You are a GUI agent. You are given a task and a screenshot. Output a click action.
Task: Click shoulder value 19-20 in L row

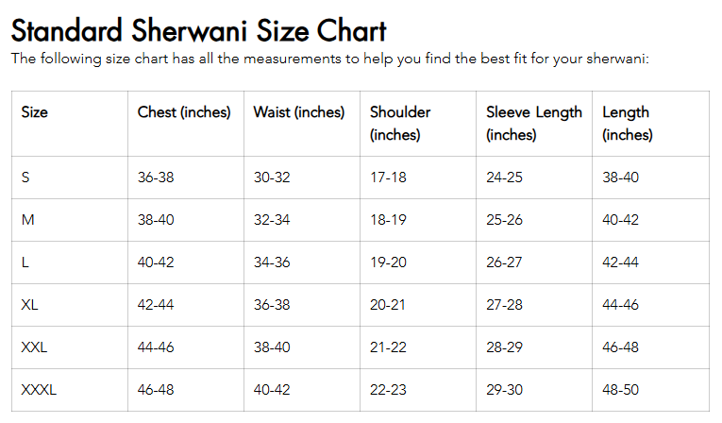coord(388,262)
